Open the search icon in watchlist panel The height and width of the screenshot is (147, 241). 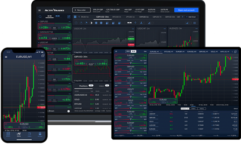(40, 17)
